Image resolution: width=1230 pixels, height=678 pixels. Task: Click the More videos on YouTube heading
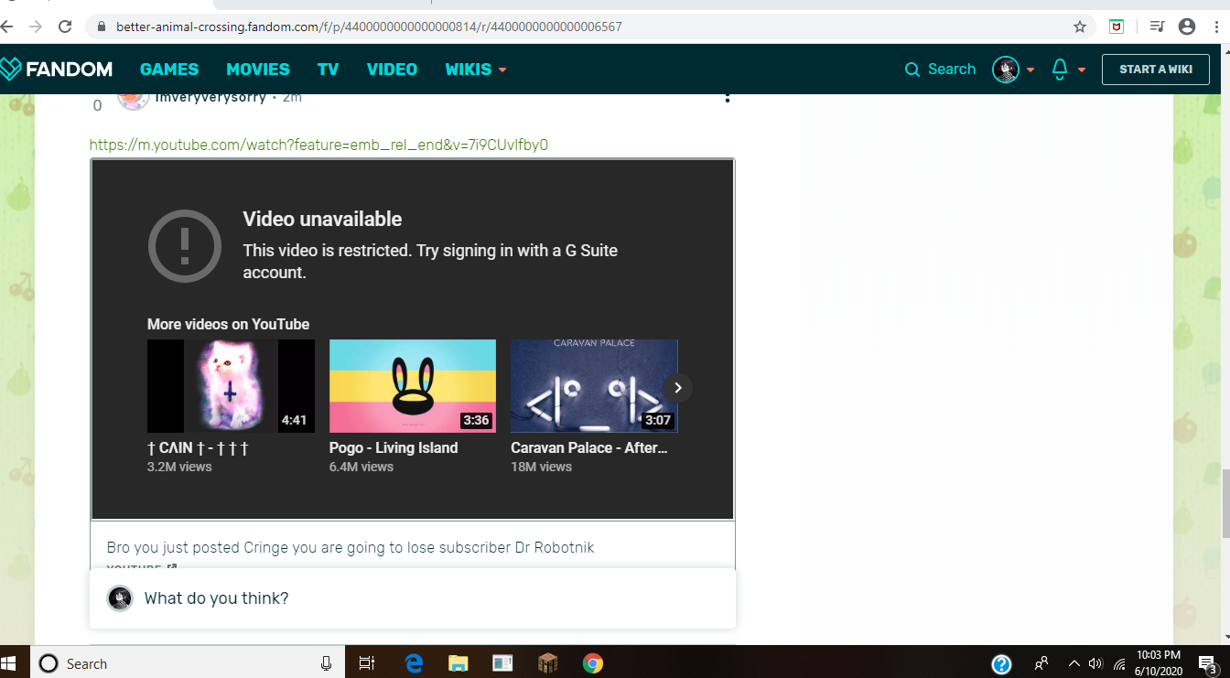point(228,324)
